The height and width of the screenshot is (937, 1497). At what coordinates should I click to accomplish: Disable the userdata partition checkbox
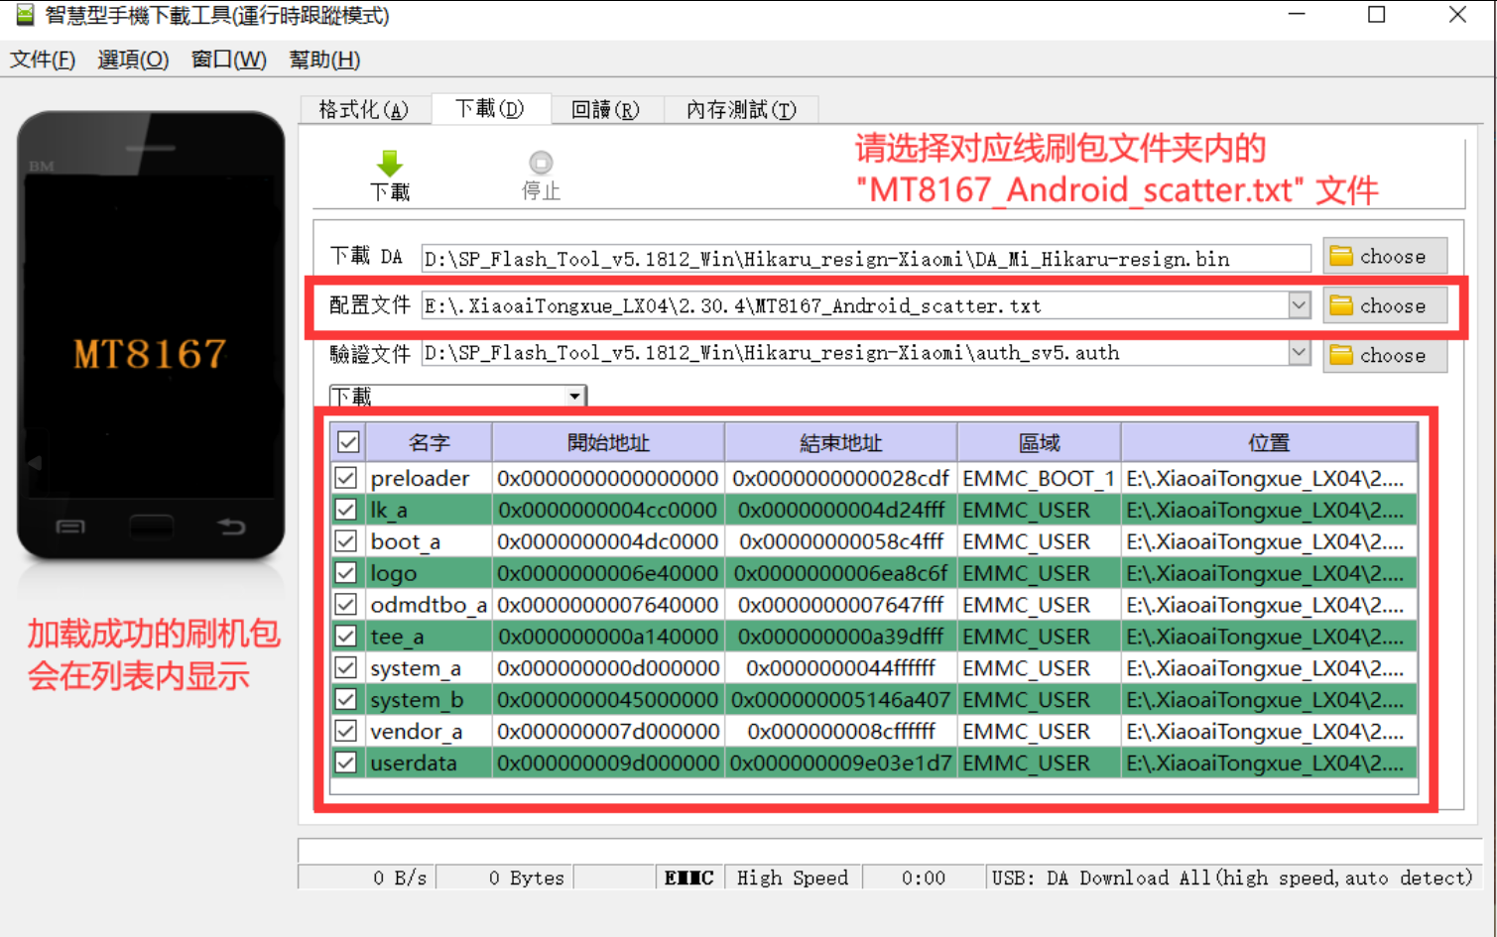[x=347, y=762]
